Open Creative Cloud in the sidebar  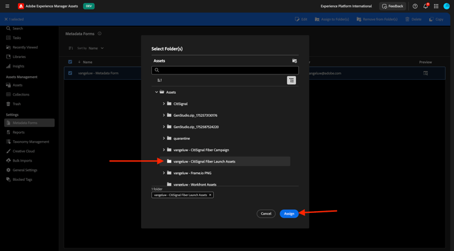point(20,151)
